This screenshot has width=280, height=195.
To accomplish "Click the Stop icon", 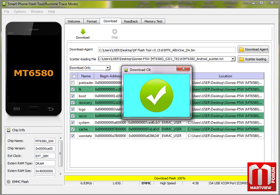I will (115, 32).
